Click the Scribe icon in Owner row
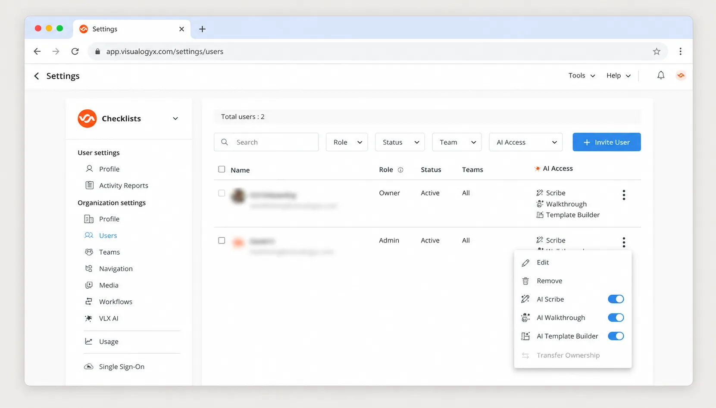 click(x=540, y=193)
